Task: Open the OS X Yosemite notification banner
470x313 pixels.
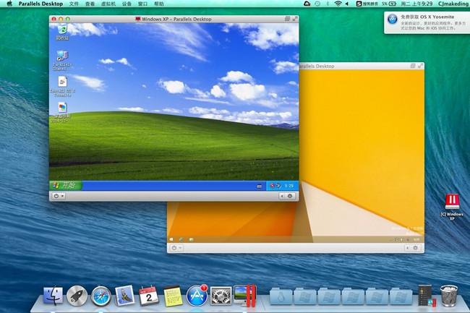Action: point(427,22)
